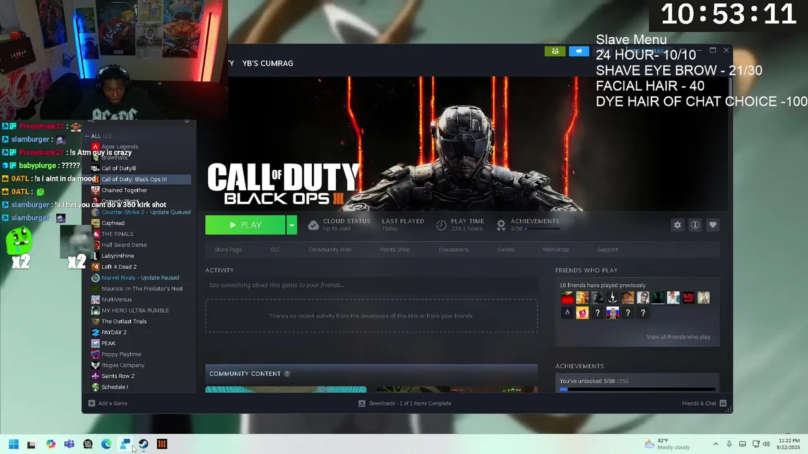Open the Support tab
The image size is (808, 454).
[607, 250]
